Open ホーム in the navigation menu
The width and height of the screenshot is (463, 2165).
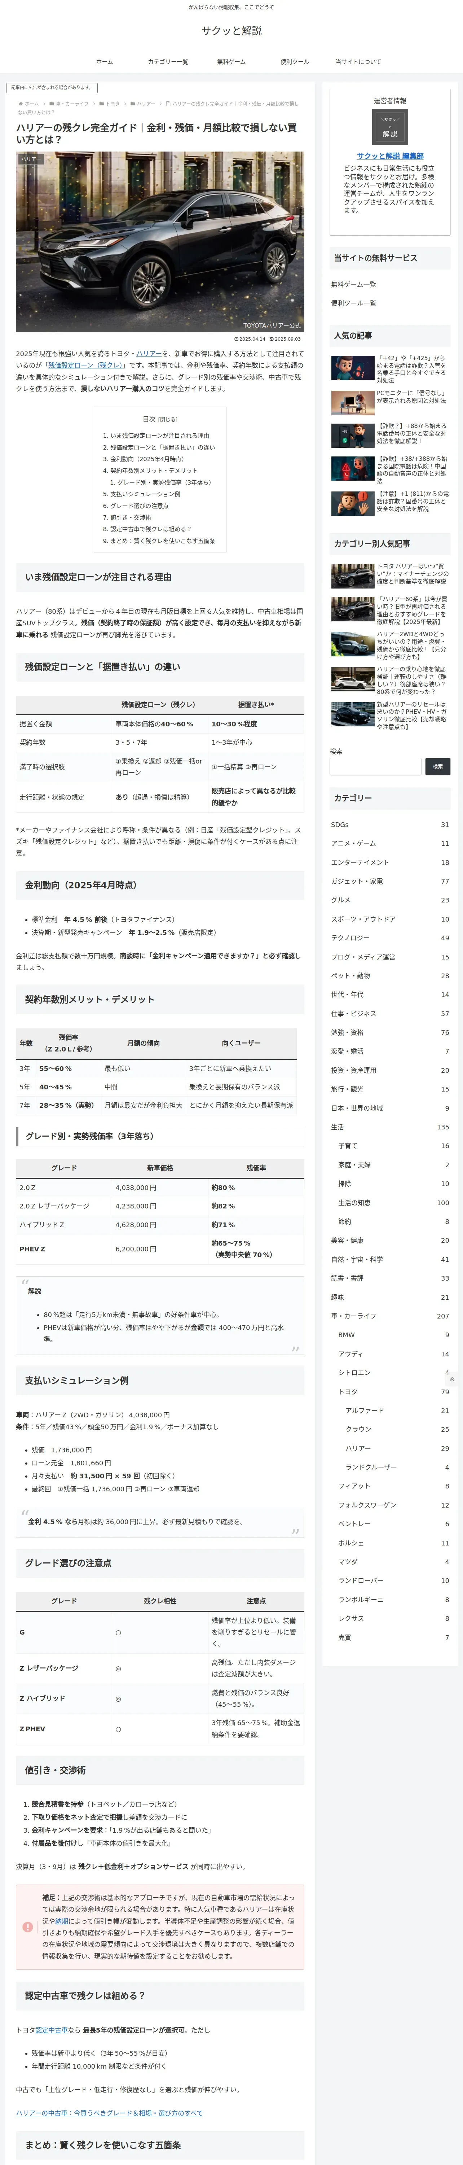(104, 61)
